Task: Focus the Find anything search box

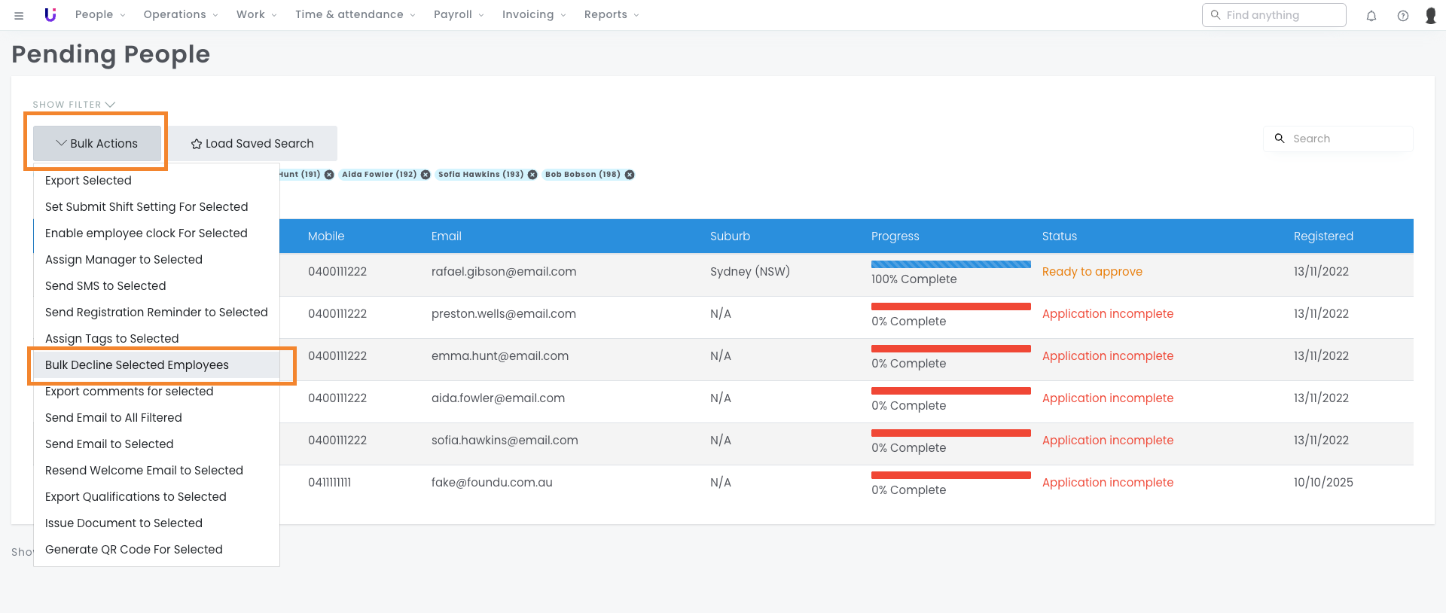Action: pyautogui.click(x=1280, y=15)
